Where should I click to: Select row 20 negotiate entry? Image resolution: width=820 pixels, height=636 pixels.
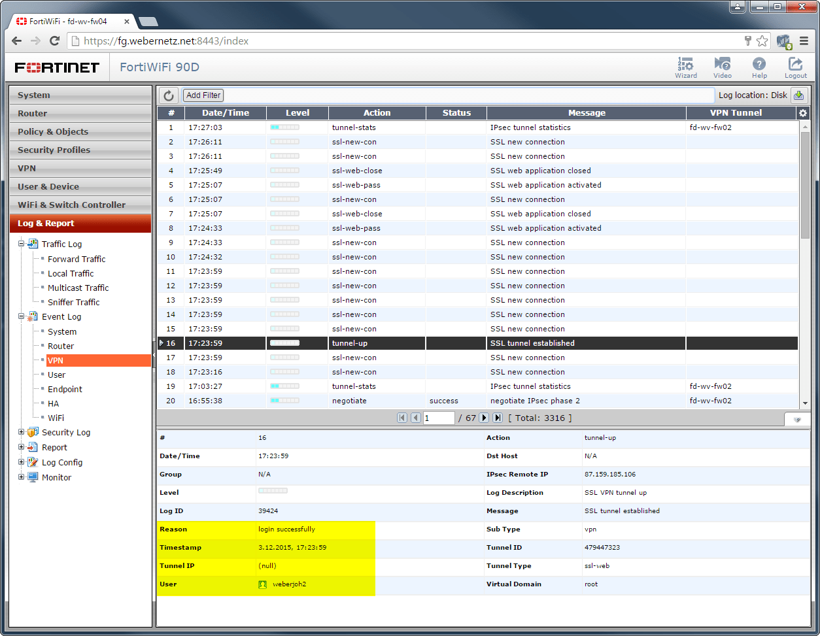pos(477,401)
